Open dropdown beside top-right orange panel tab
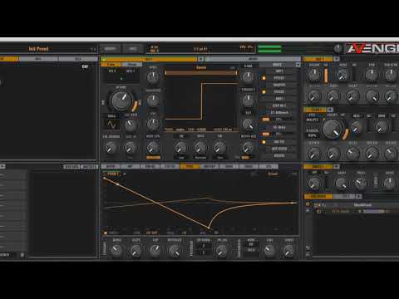Screen dimensions: 399x299 click(x=336, y=59)
